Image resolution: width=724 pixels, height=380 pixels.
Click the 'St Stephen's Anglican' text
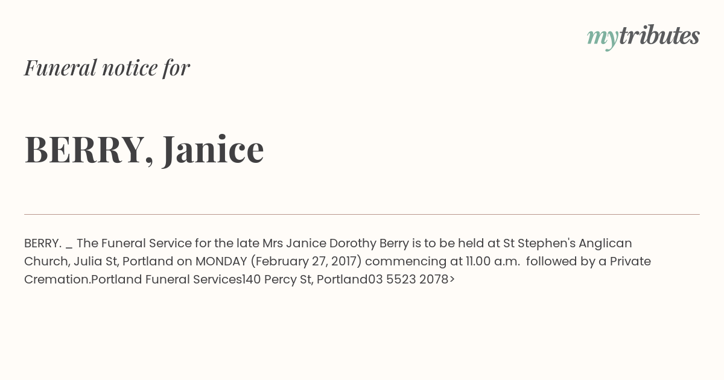568,243
